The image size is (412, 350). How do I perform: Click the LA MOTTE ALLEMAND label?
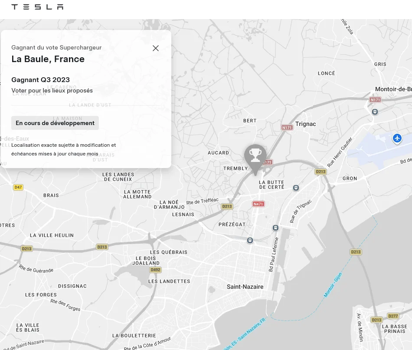137,194
